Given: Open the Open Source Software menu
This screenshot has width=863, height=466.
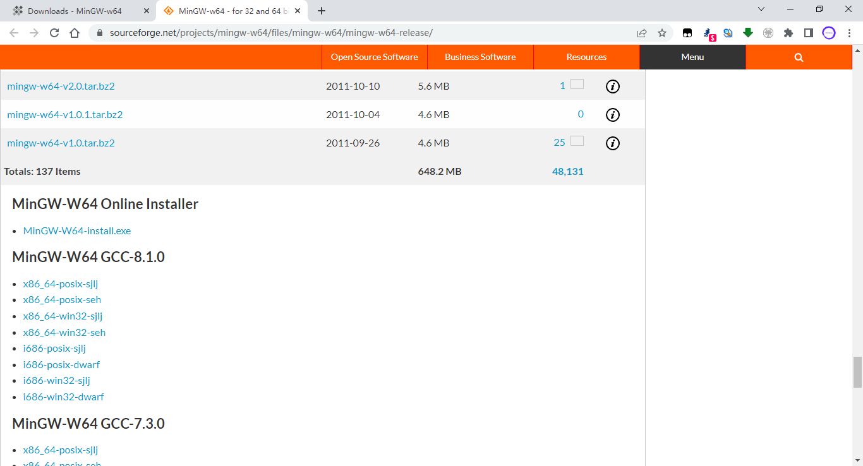Looking at the screenshot, I should [x=375, y=57].
